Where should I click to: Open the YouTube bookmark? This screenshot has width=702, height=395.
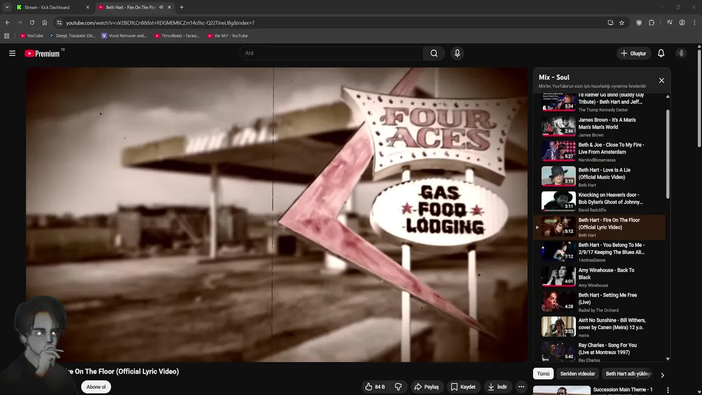point(31,36)
